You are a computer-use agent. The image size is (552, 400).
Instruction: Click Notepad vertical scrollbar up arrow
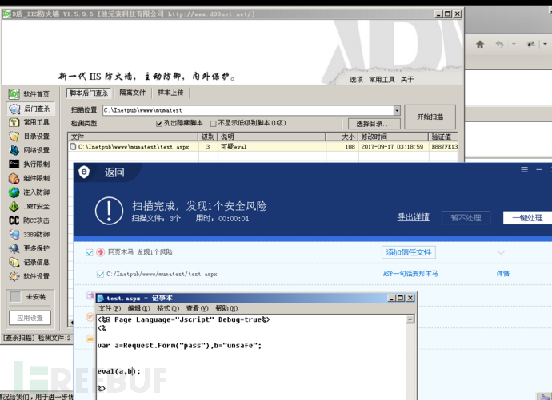pyautogui.click(x=410, y=319)
